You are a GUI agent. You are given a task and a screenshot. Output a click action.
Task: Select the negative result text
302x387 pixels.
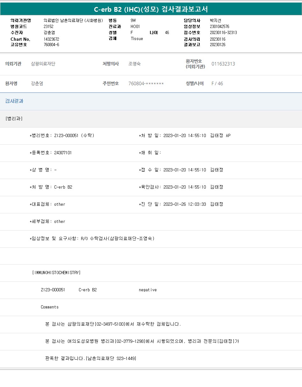(x=147, y=290)
